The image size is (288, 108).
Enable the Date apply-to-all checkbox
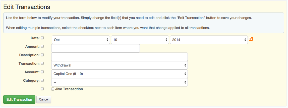point(42,38)
